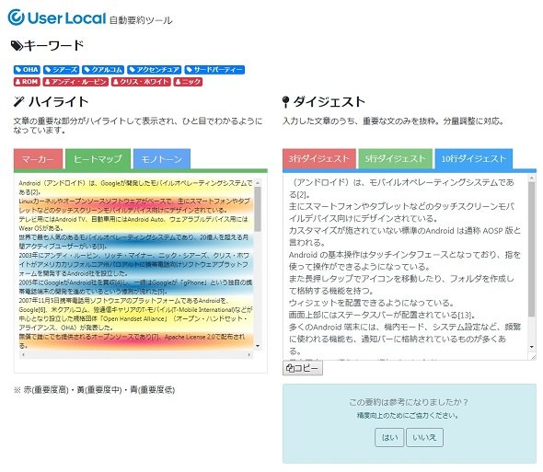
Task: Select the シアーズ keyword tag
Action: pos(62,70)
